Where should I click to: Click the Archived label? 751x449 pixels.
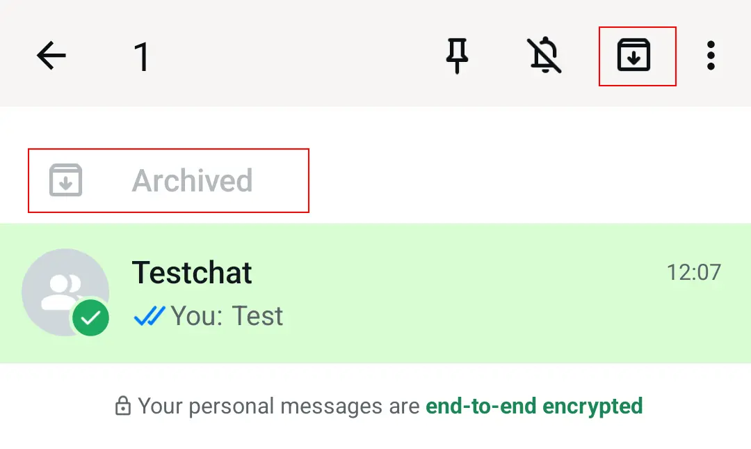pos(192,180)
